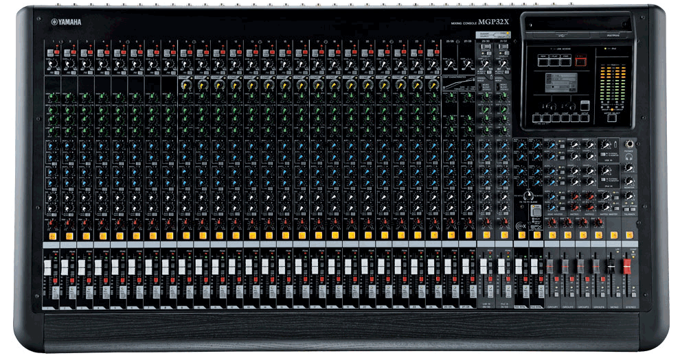Click the MONO fader cap
Viewport: 680px width, 360px height.
click(611, 266)
